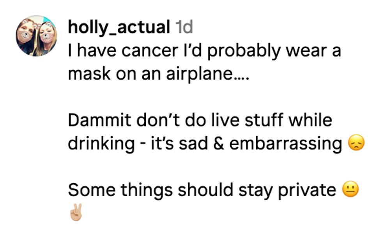Click the line starting "I have cancer"
The height and width of the screenshot is (230, 382).
[204, 51]
